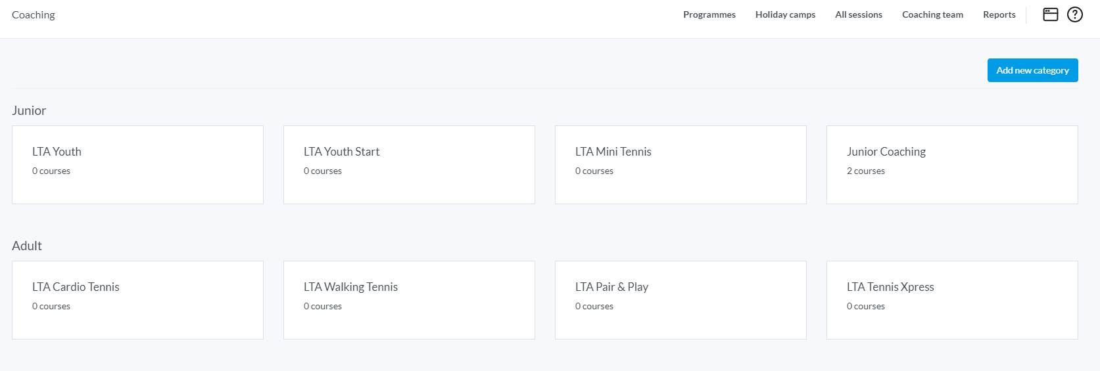Click the Junior section heading
Screen dimensions: 1100x371
pyautogui.click(x=29, y=110)
